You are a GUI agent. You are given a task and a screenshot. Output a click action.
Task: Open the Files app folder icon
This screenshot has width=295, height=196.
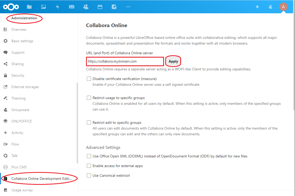[x=29, y=7]
